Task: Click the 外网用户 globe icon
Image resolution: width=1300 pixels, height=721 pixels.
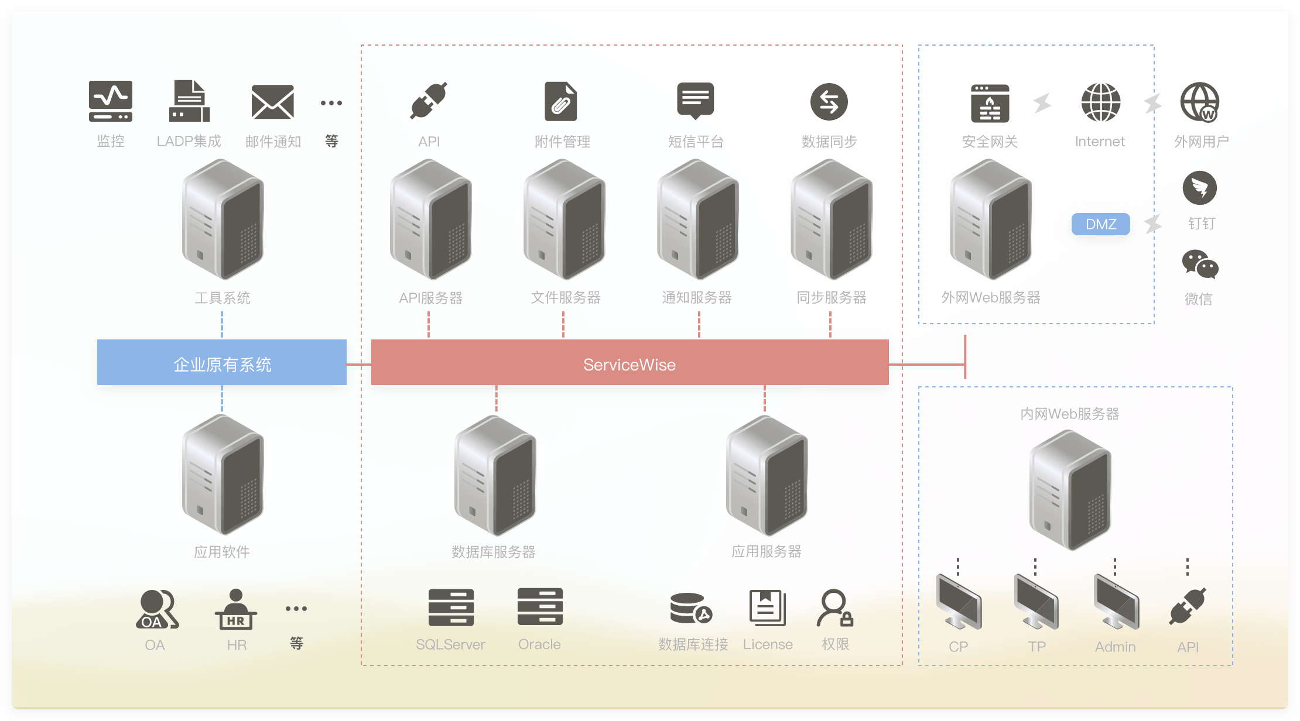Action: [1200, 102]
